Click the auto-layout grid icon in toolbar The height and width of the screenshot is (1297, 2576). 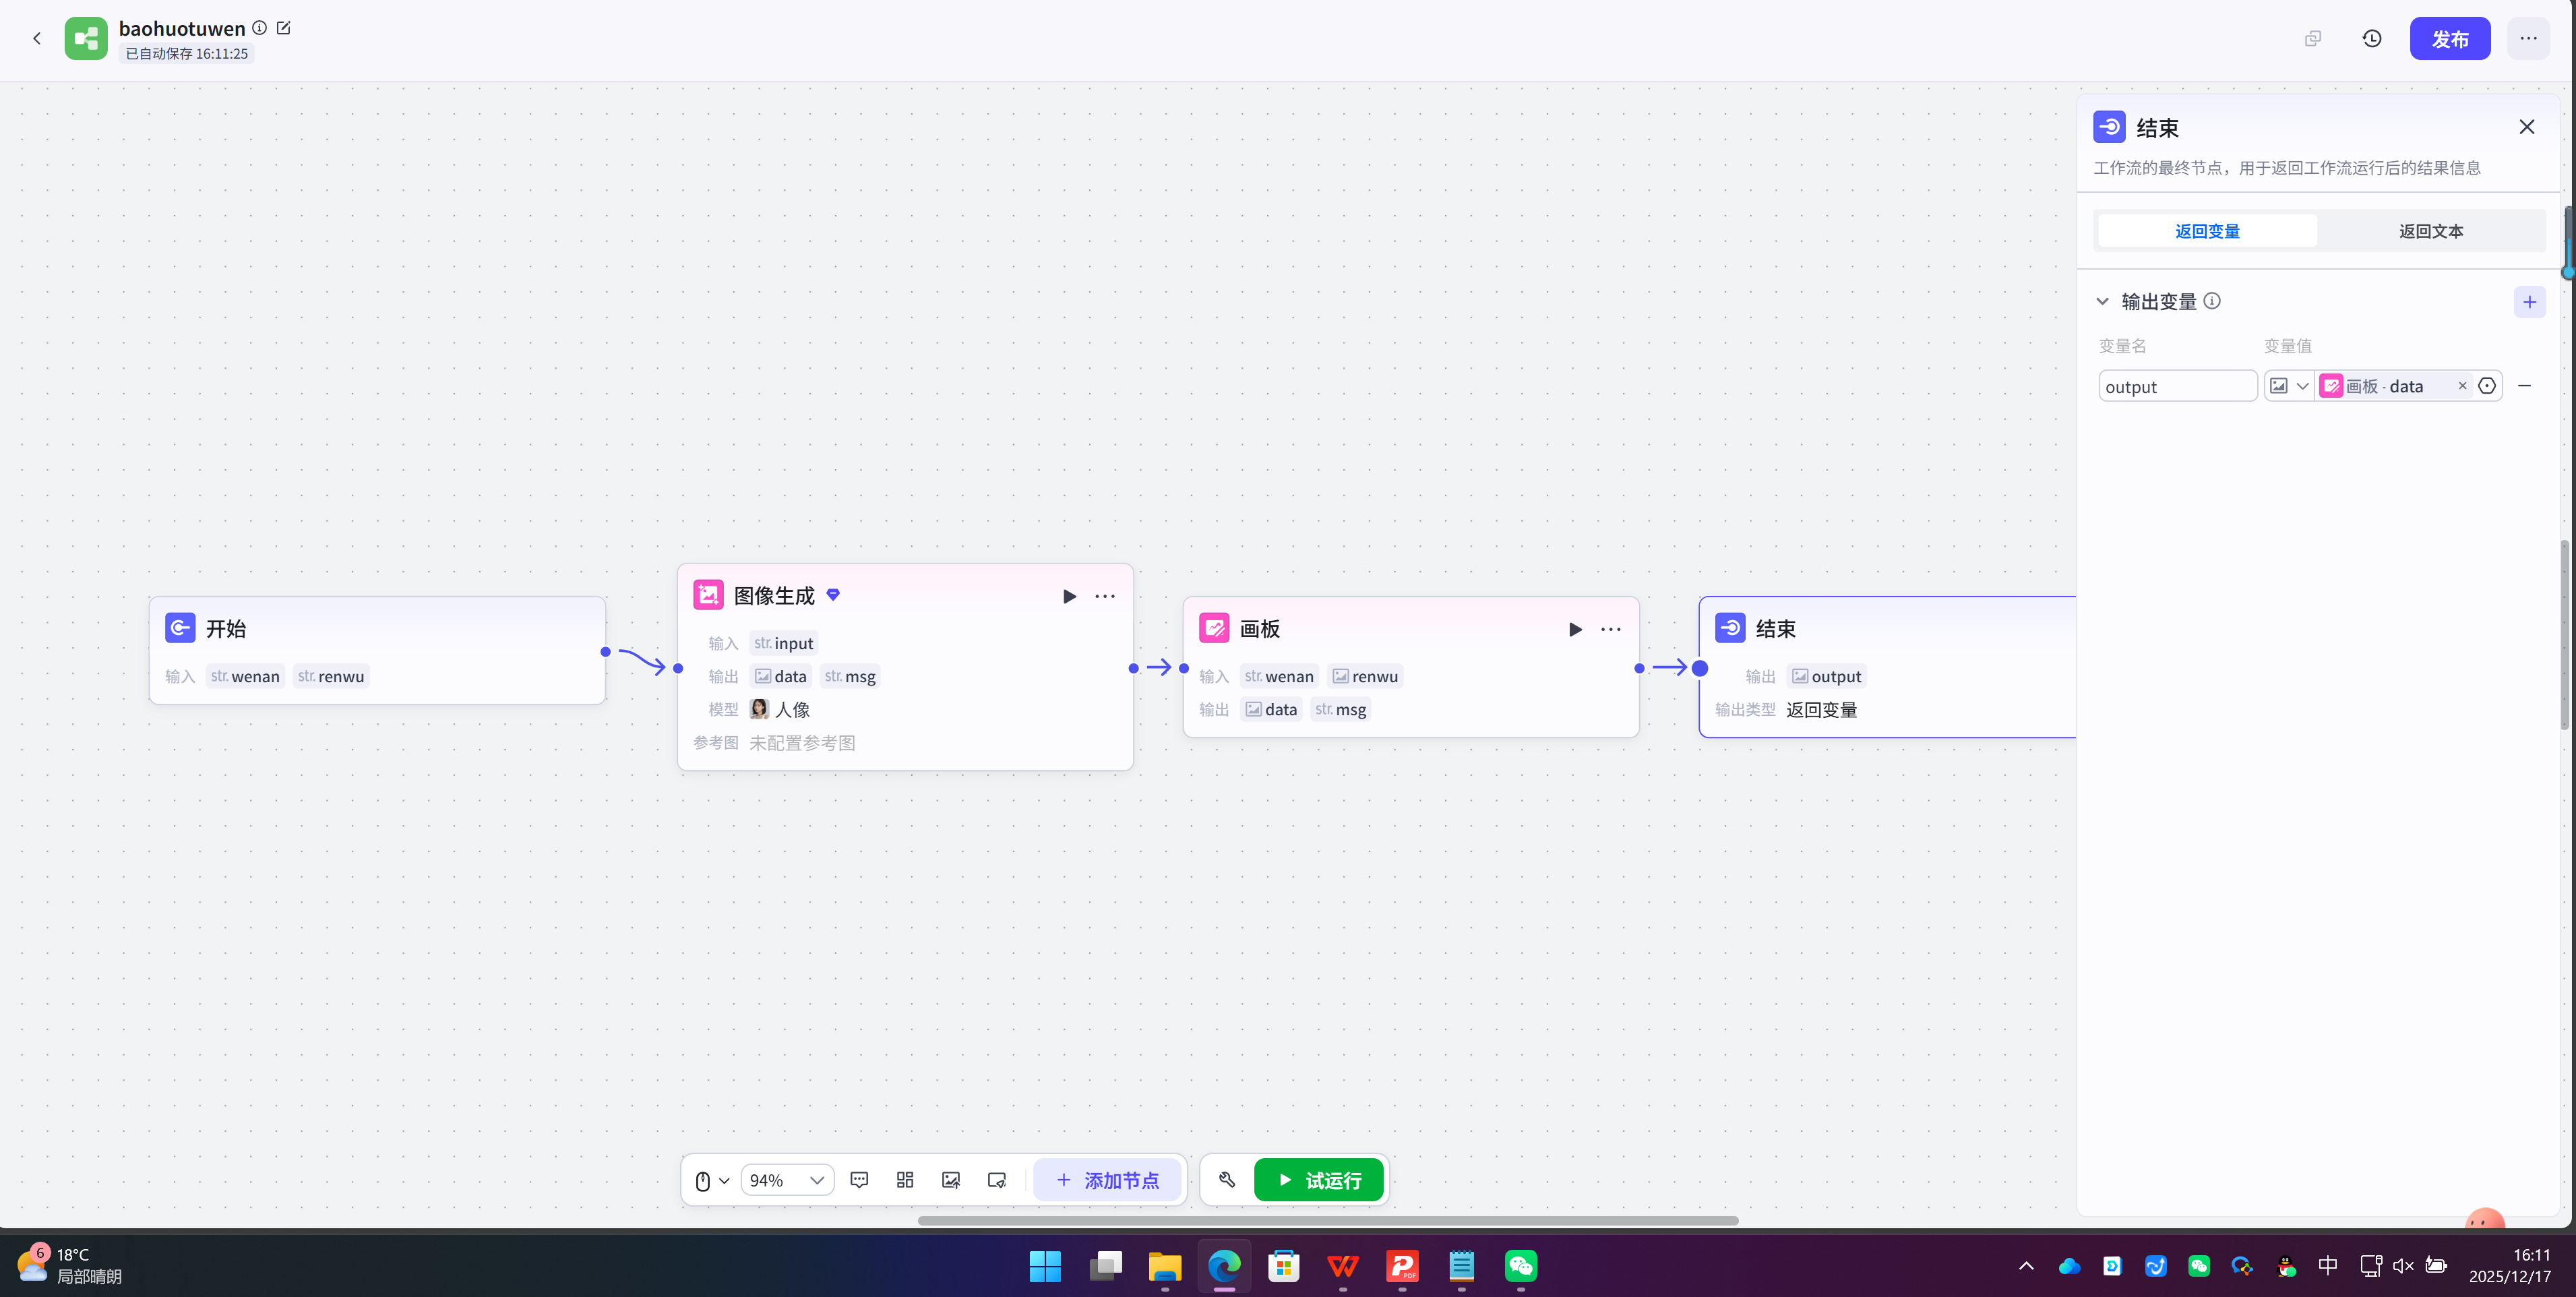[905, 1180]
